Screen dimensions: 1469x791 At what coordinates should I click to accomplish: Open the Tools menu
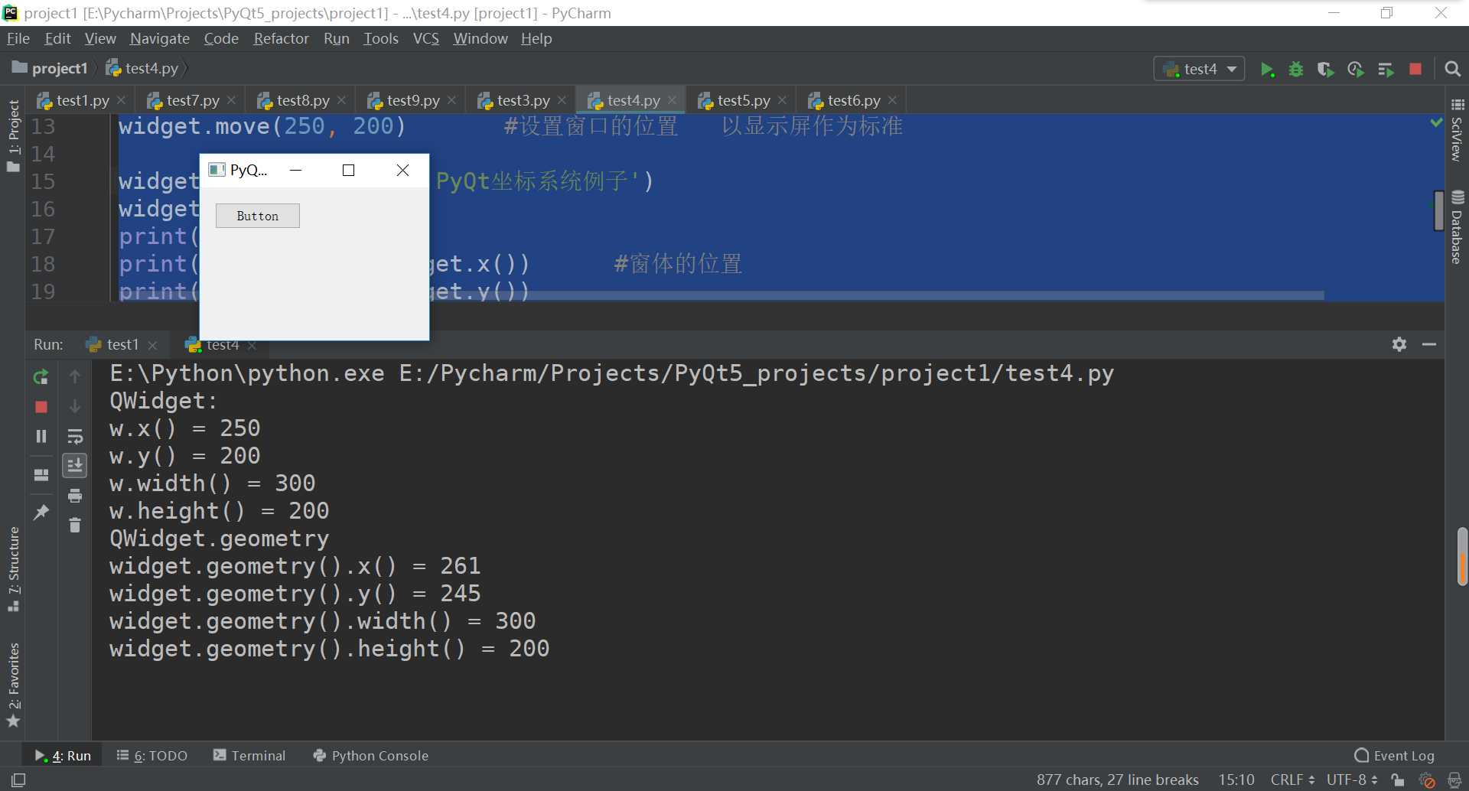[x=380, y=38]
